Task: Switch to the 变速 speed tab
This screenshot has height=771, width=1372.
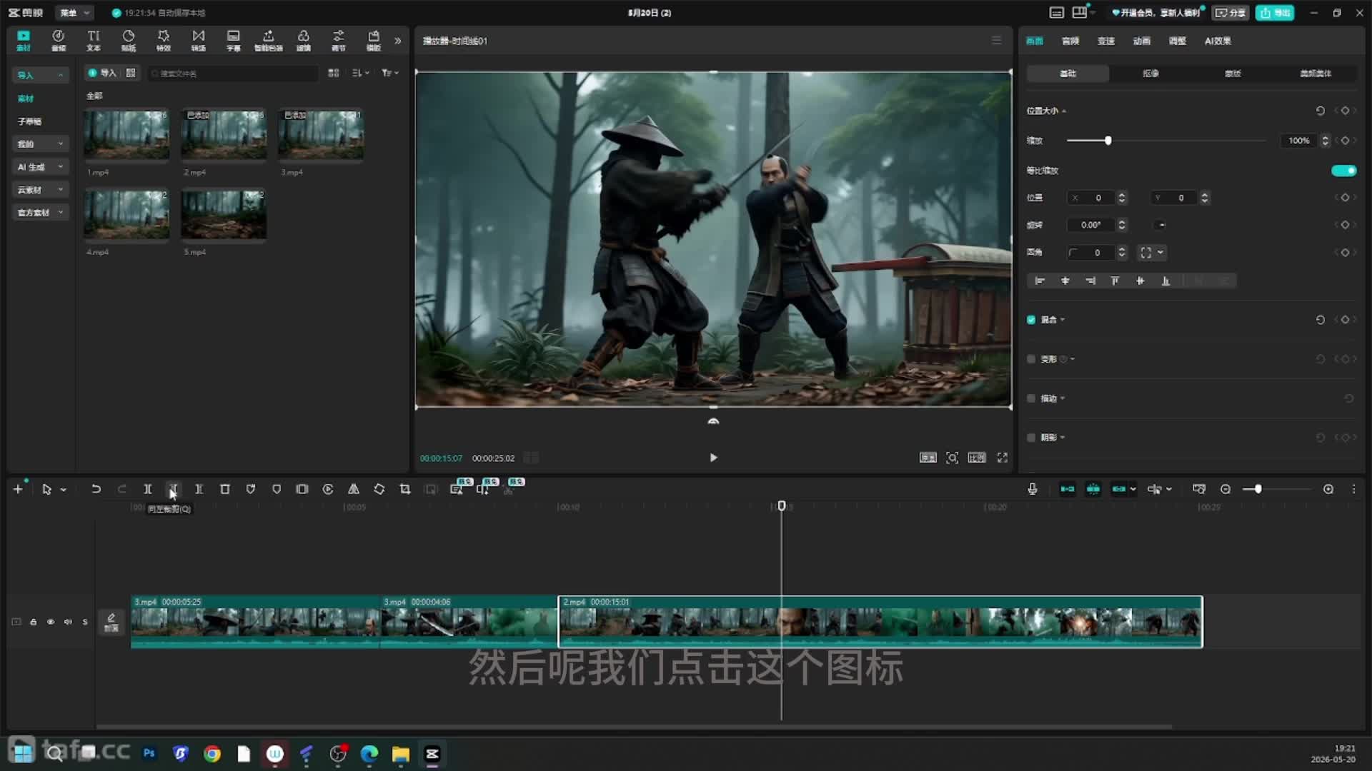Action: coord(1106,41)
